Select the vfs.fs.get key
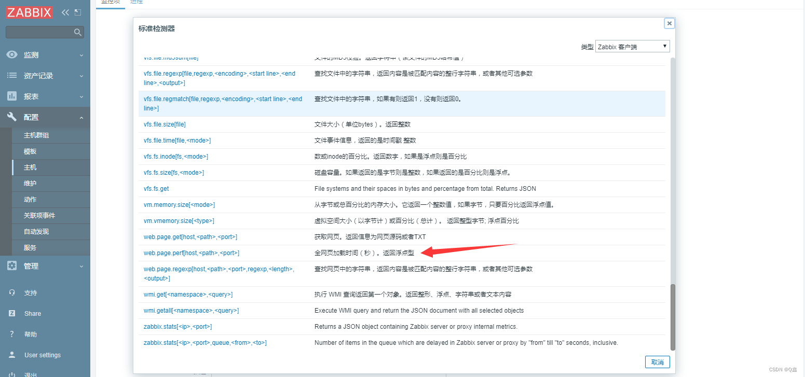805x377 pixels. [x=156, y=189]
